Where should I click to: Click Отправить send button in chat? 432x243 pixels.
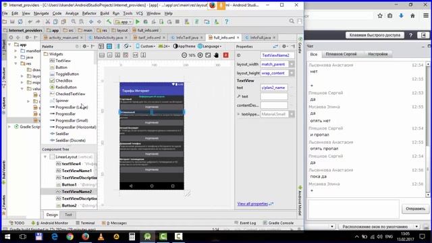pyautogui.click(x=415, y=209)
